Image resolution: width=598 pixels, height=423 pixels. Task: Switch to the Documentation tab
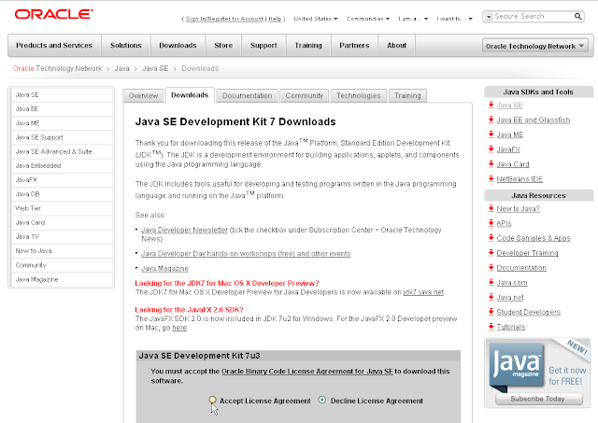247,95
